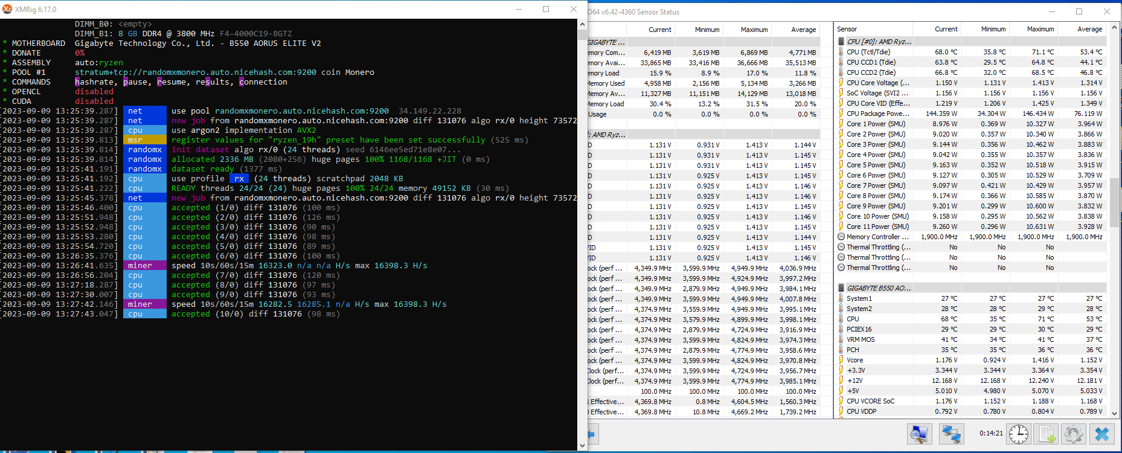Click the 16323.0 hashrate value in XMRig

(275, 265)
